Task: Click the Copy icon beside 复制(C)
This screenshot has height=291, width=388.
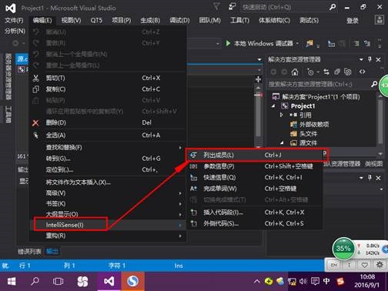Action: point(35,89)
